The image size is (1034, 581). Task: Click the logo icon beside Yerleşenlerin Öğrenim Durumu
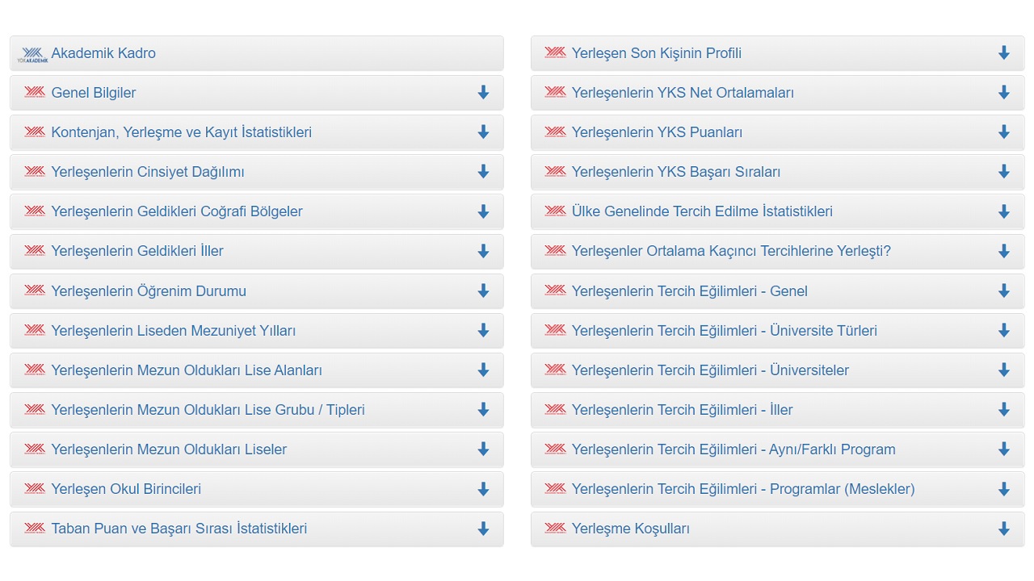pyautogui.click(x=35, y=290)
